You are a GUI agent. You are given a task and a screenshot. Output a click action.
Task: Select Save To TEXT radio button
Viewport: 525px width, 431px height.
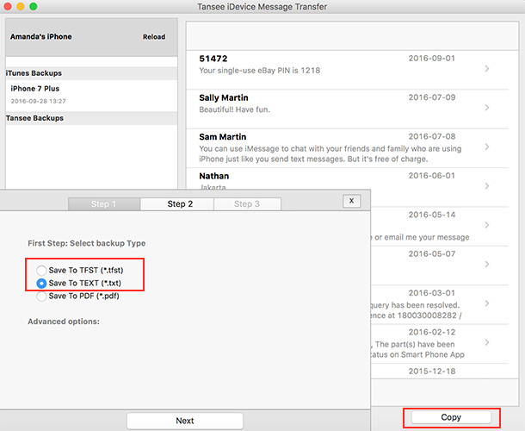coord(42,283)
